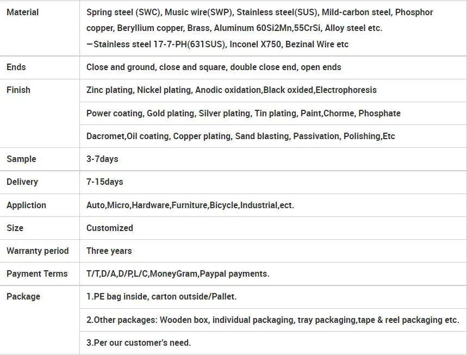Click the Package row label
The height and width of the screenshot is (355, 467).
click(23, 297)
